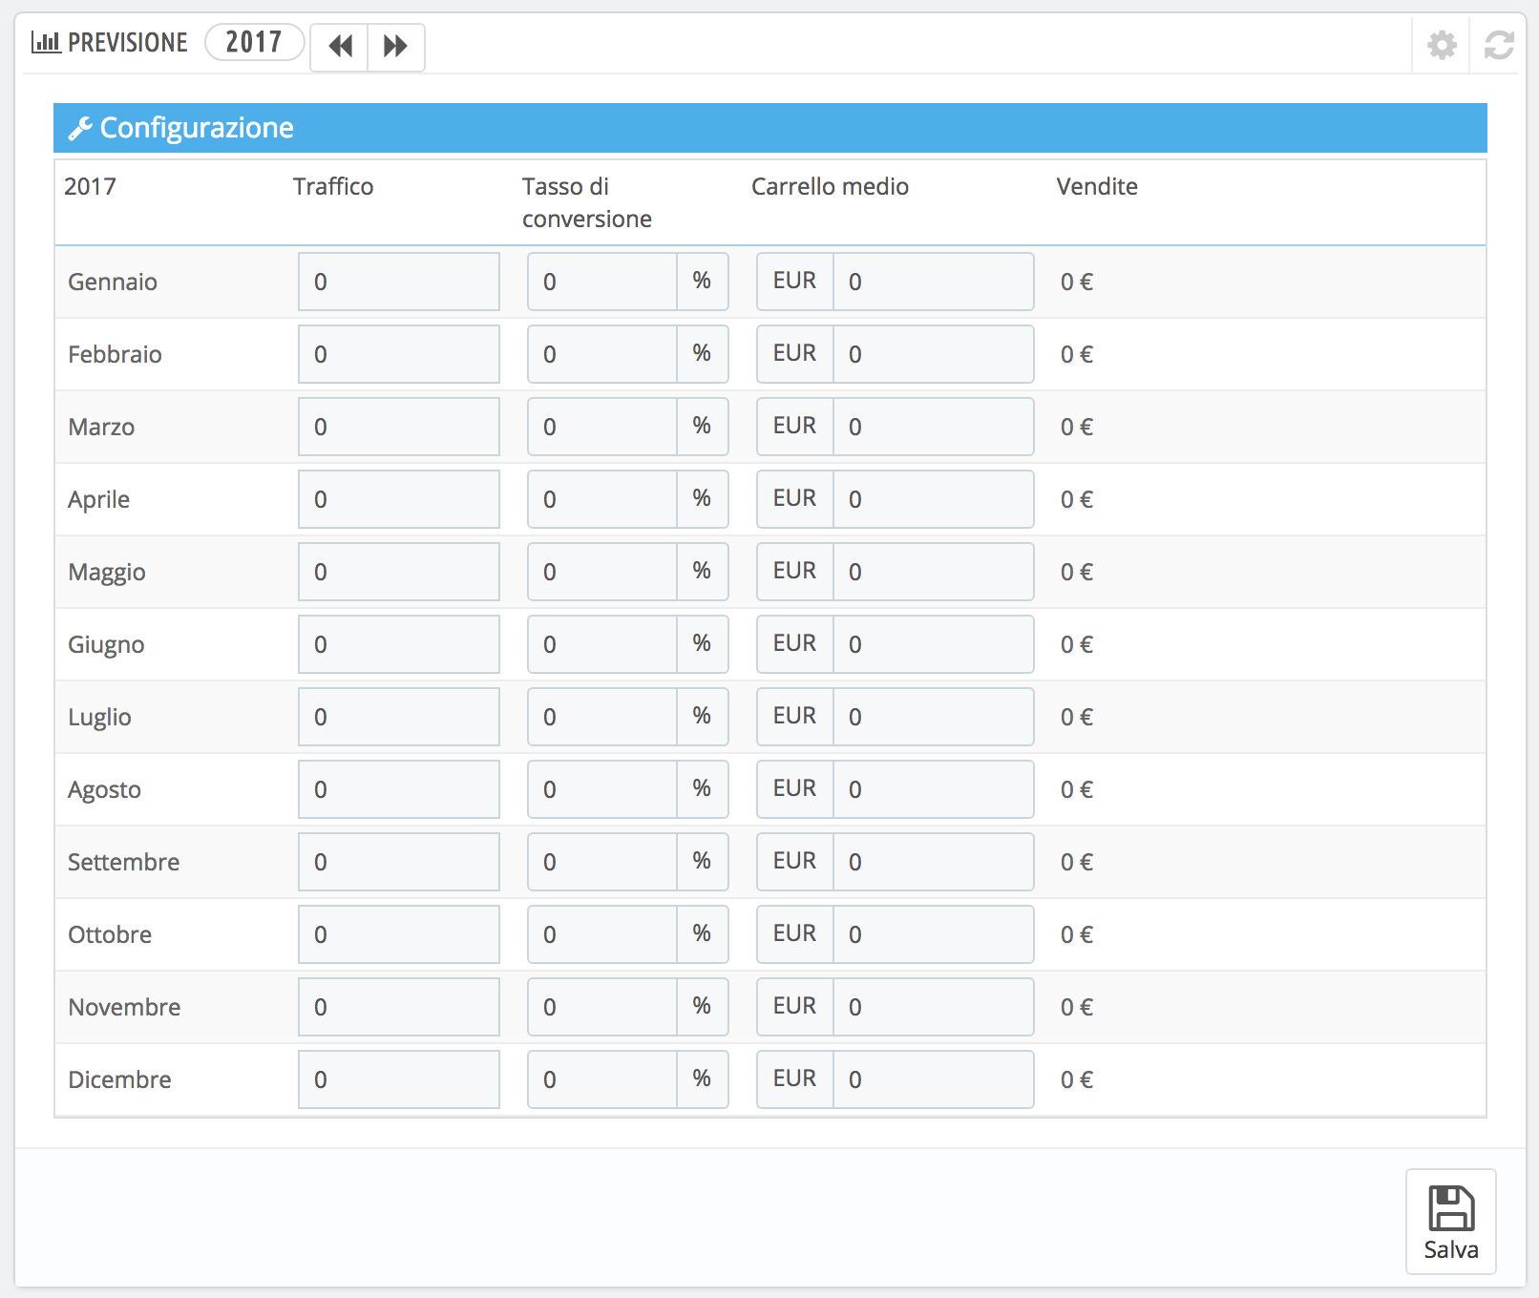Focus Maggio Tasso di conversione field
This screenshot has height=1298, width=1539.
602,572
